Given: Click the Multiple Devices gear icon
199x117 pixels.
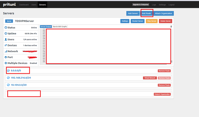Looking at the screenshot, I should [6, 63].
